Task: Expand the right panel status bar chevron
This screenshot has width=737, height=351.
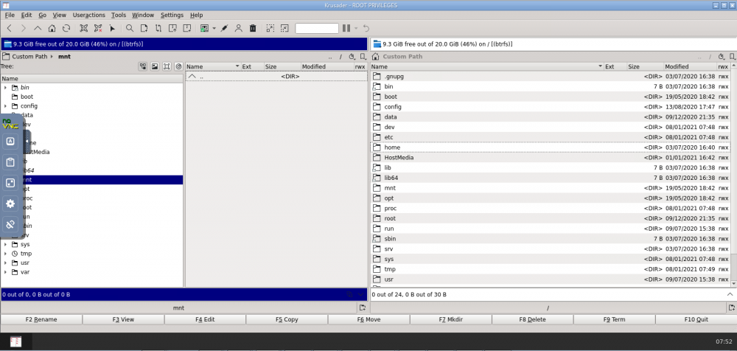Action: (730, 294)
